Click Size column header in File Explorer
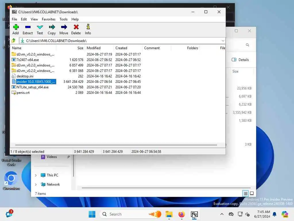294x221 pixels. [242, 71]
